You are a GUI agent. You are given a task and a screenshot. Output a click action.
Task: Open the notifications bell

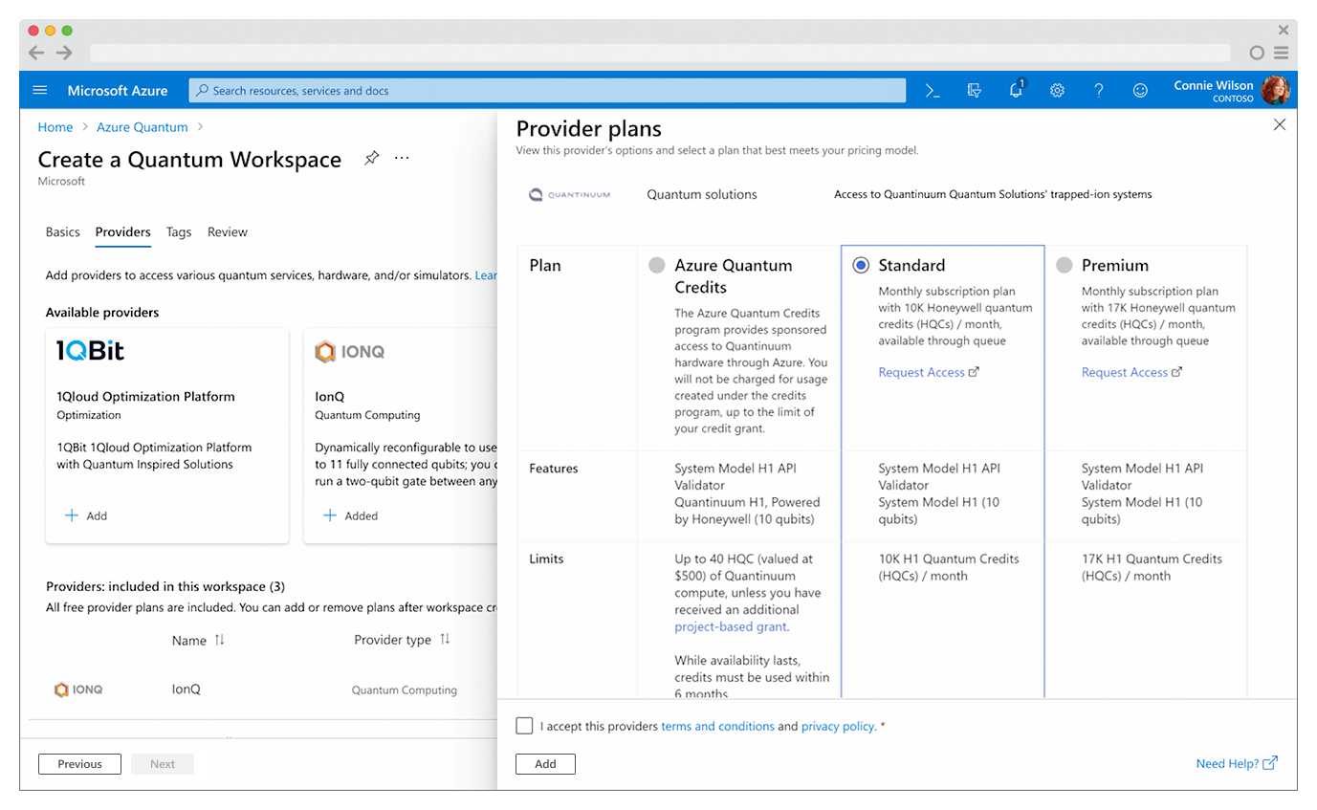point(1016,90)
